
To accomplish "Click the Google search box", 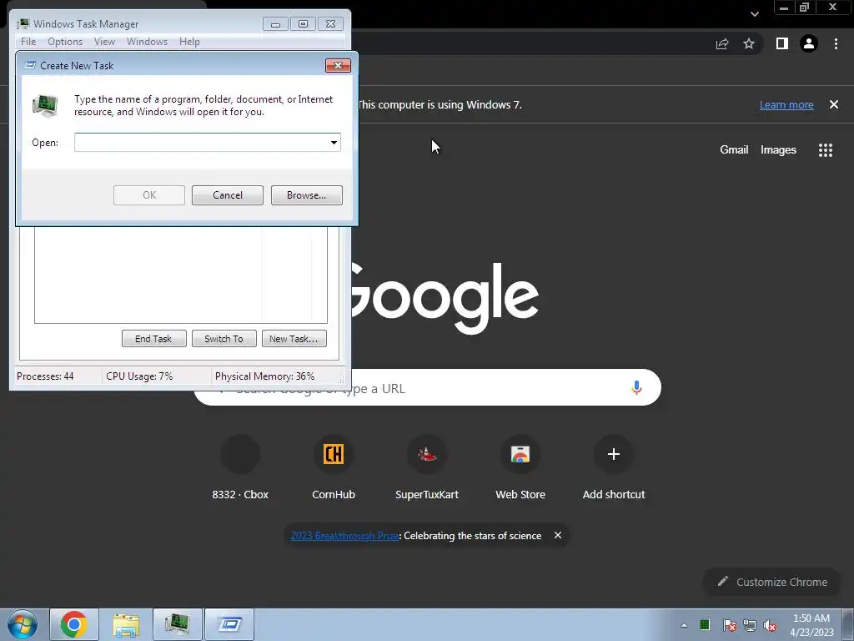I will tap(428, 387).
